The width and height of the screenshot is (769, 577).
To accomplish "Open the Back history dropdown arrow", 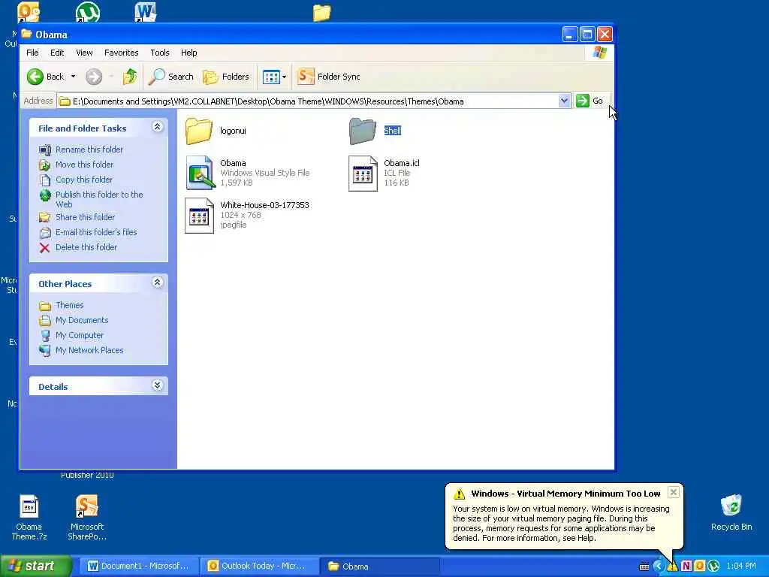I will (x=73, y=77).
